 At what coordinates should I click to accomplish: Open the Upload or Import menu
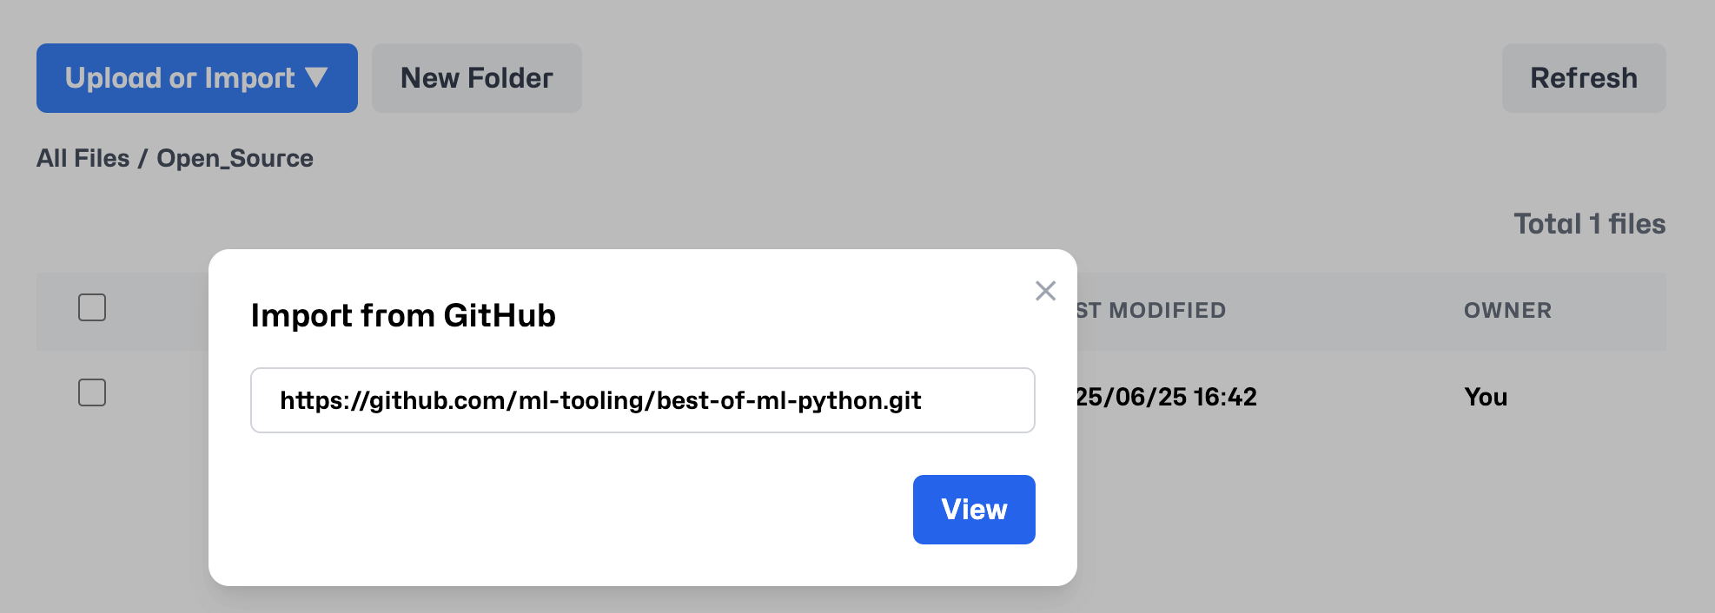click(196, 78)
